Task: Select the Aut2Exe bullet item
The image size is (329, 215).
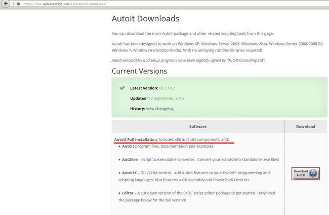Action: point(199,159)
